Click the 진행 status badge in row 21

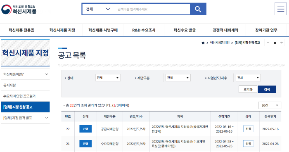(x=85, y=144)
